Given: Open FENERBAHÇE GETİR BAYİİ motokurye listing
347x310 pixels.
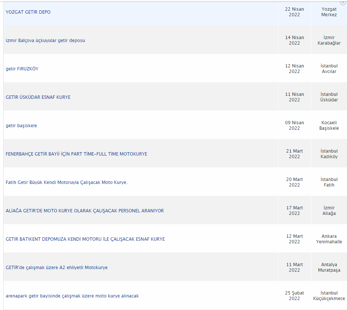Looking at the screenshot, I should [76, 154].
